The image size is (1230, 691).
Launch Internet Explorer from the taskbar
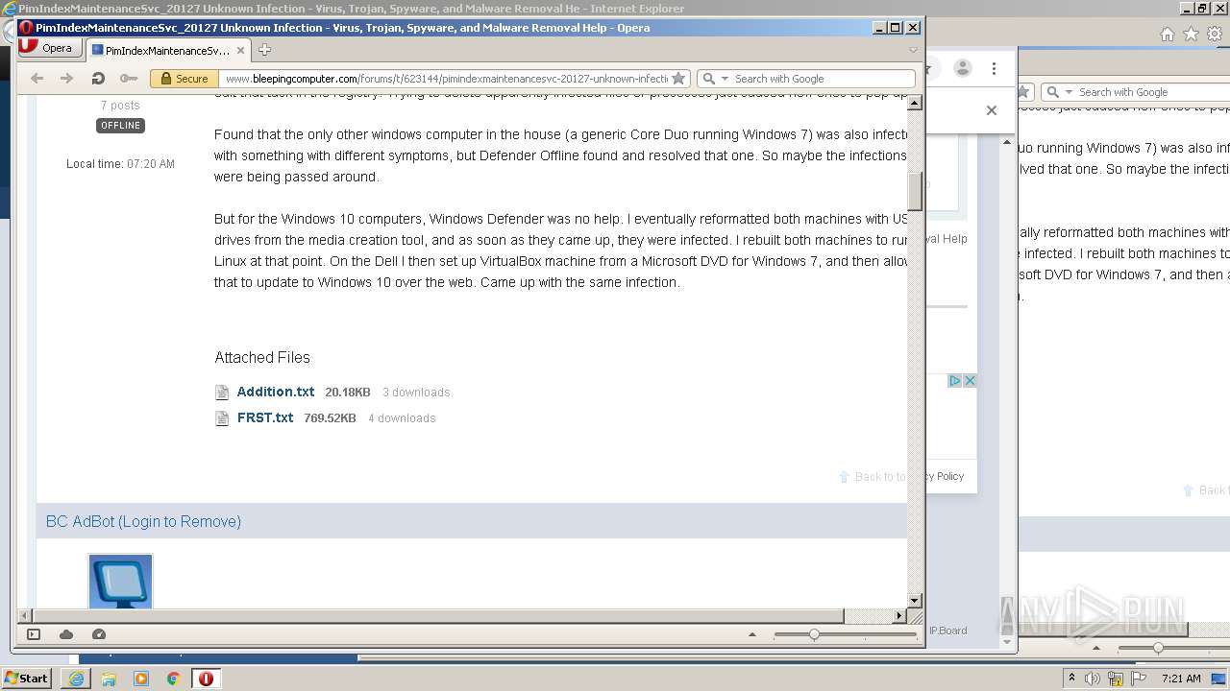click(x=76, y=679)
